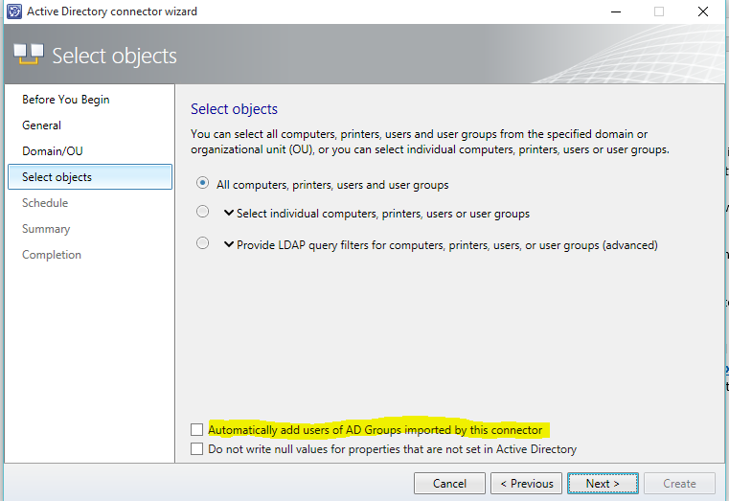Open the Domain/OU step

tap(52, 151)
